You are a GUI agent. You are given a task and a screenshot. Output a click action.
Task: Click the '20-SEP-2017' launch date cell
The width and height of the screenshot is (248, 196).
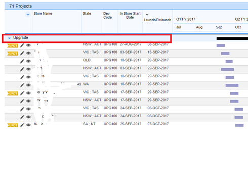pyautogui.click(x=158, y=60)
